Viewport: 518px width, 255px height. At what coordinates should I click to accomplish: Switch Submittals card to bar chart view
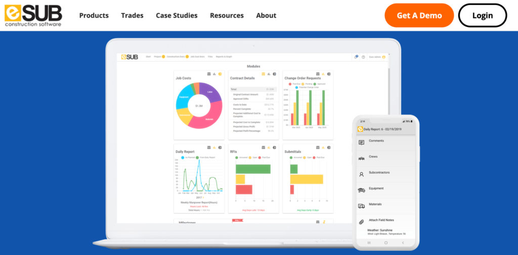[323, 147]
